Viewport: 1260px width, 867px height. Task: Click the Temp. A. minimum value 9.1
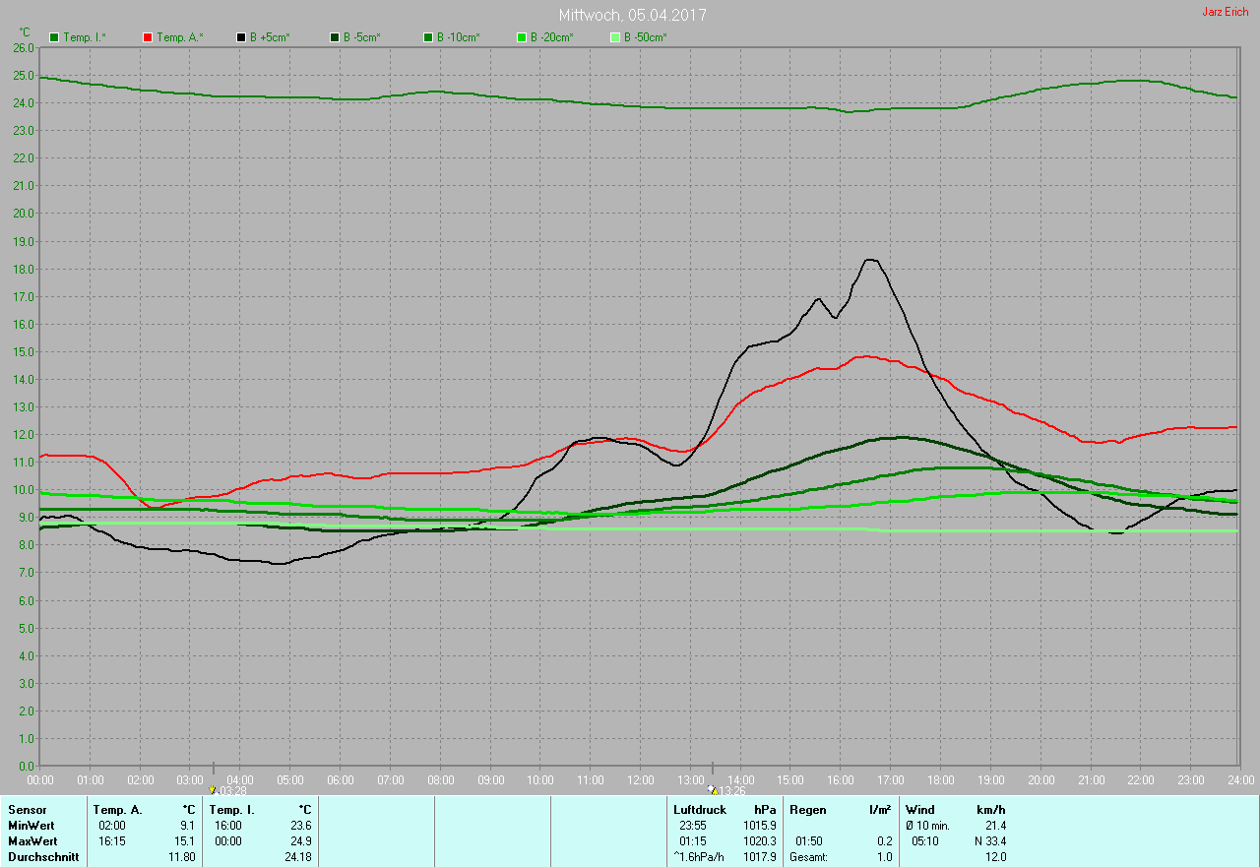click(x=188, y=826)
